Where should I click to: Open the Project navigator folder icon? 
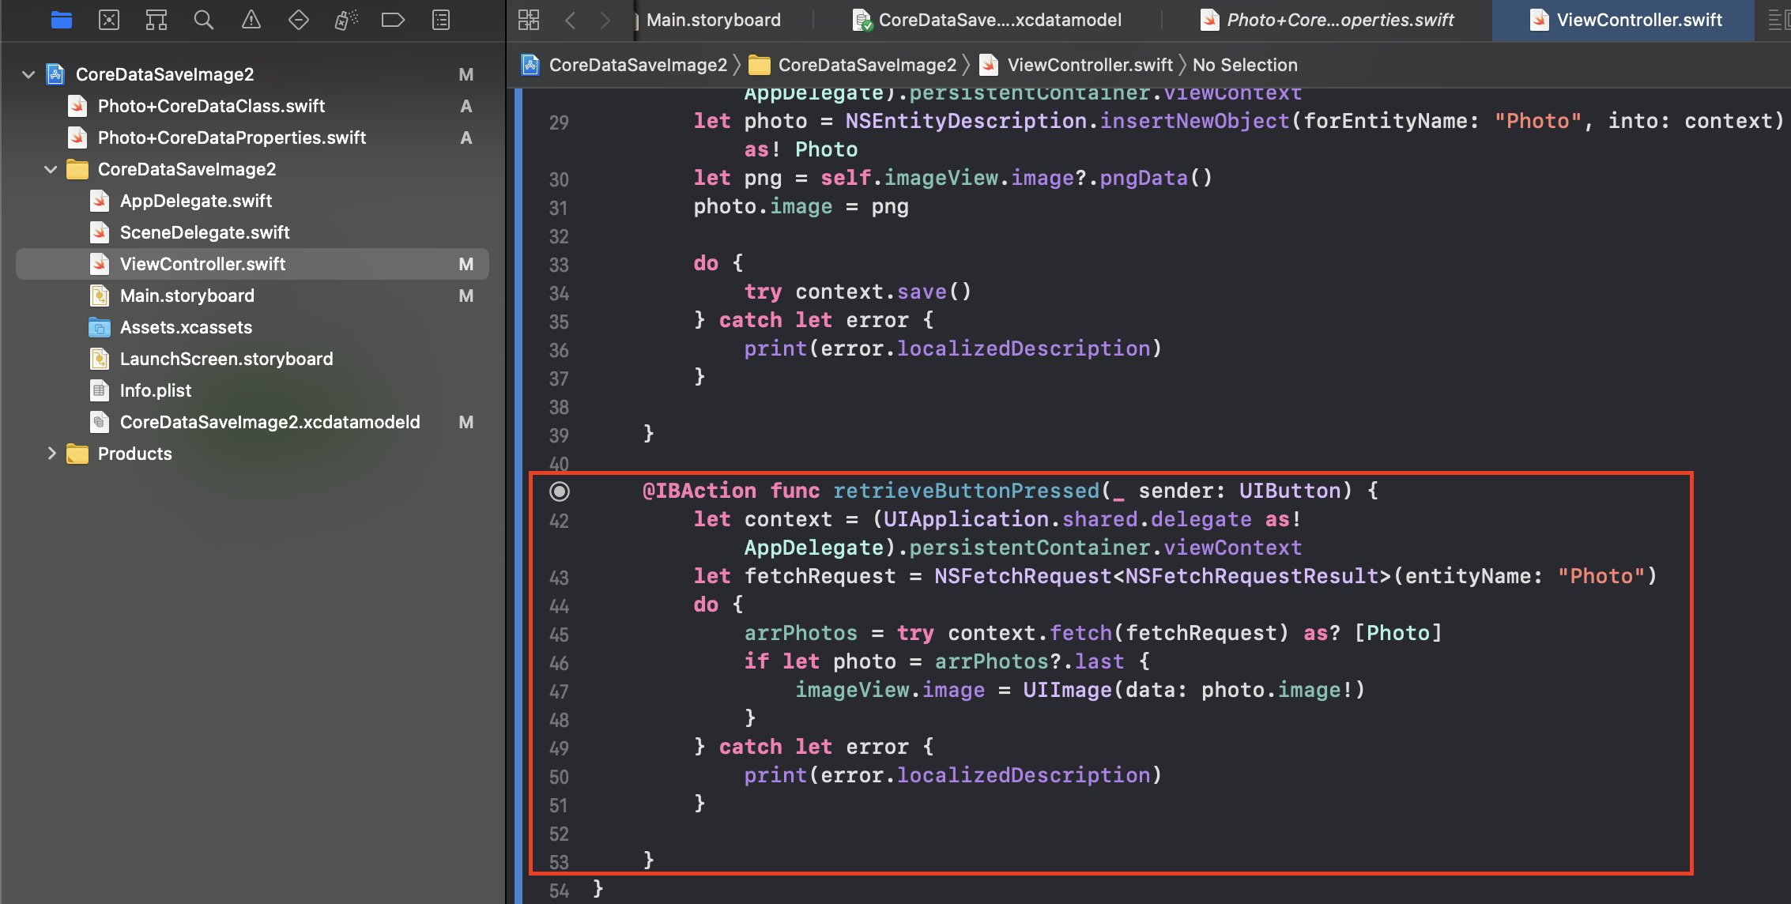(x=62, y=20)
